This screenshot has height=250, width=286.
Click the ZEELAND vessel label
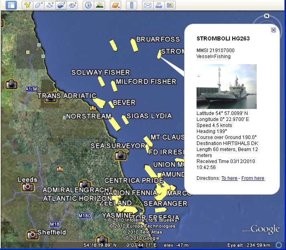click(116, 203)
